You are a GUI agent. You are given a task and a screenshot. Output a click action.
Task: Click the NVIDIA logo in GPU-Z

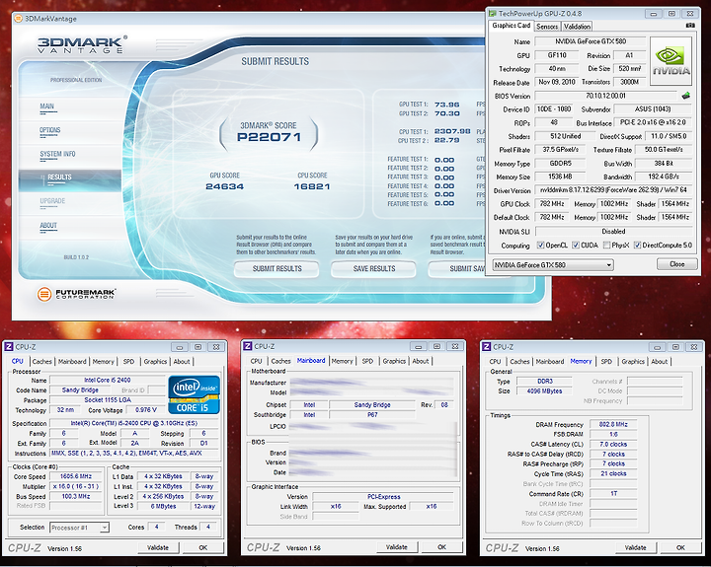click(x=671, y=61)
